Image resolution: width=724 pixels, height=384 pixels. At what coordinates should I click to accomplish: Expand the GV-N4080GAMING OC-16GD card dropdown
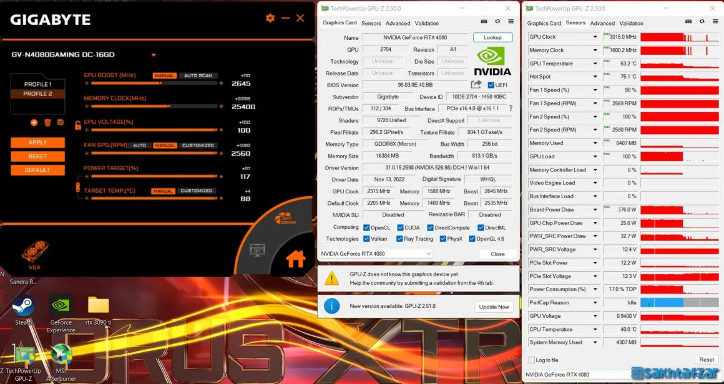pos(154,55)
